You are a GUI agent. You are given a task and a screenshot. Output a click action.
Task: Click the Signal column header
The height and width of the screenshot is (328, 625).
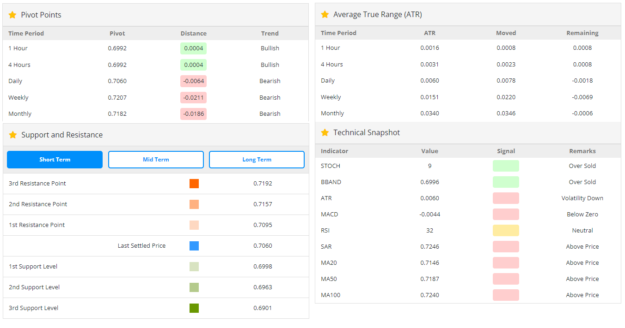(x=506, y=151)
